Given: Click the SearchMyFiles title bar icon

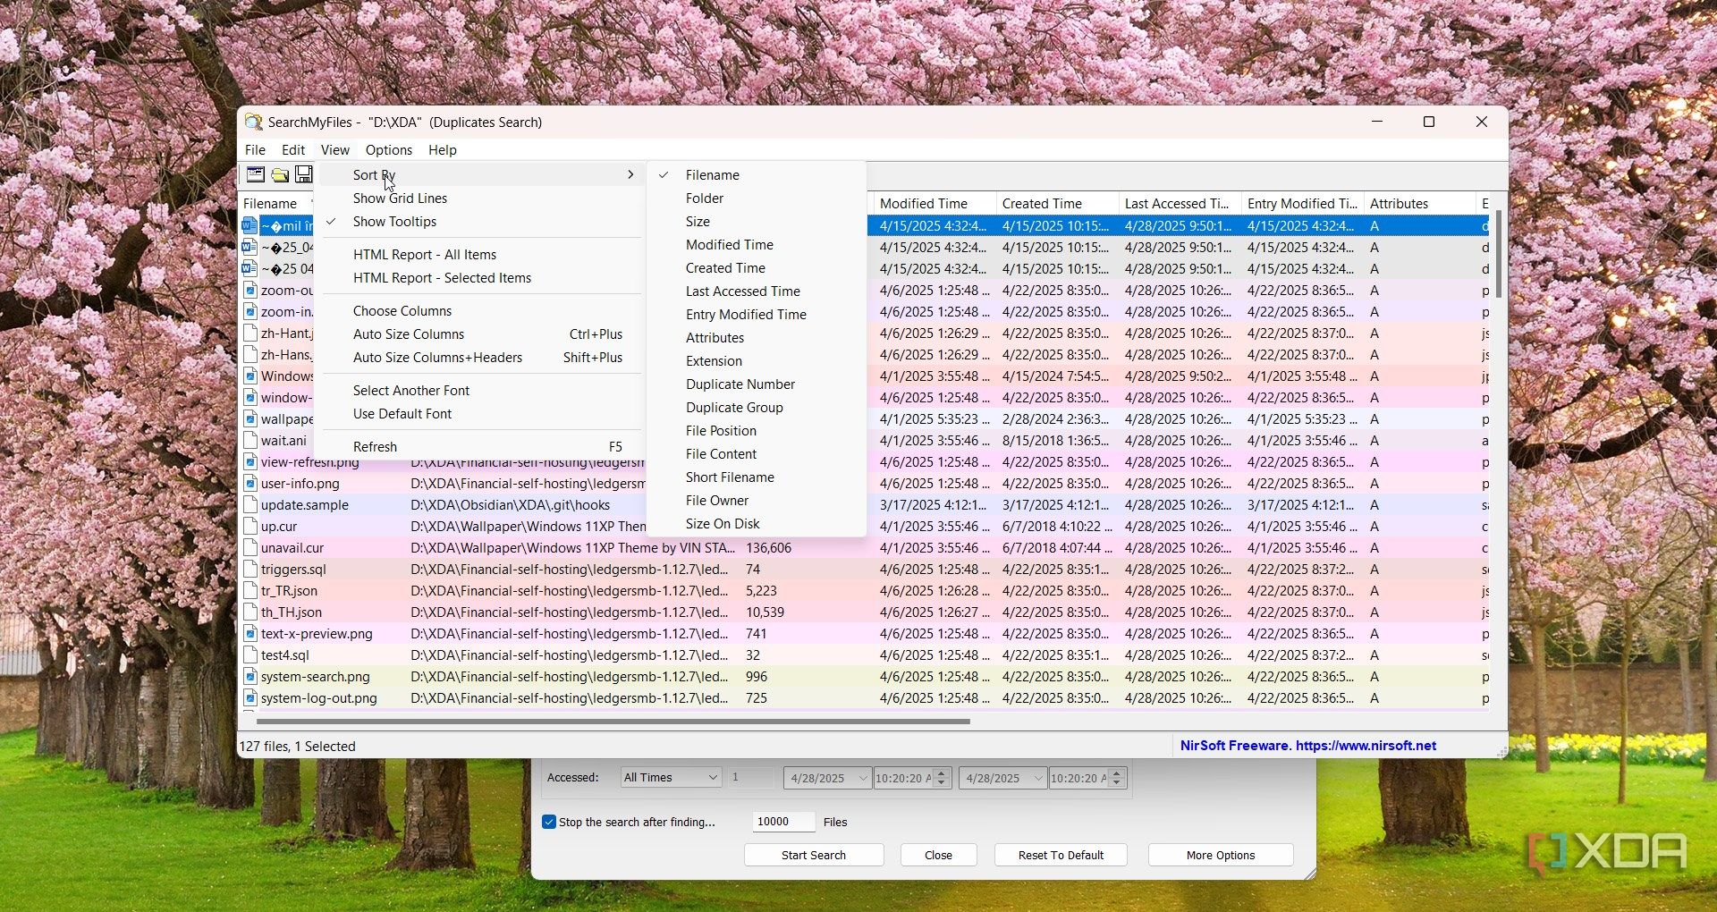Looking at the screenshot, I should point(254,122).
